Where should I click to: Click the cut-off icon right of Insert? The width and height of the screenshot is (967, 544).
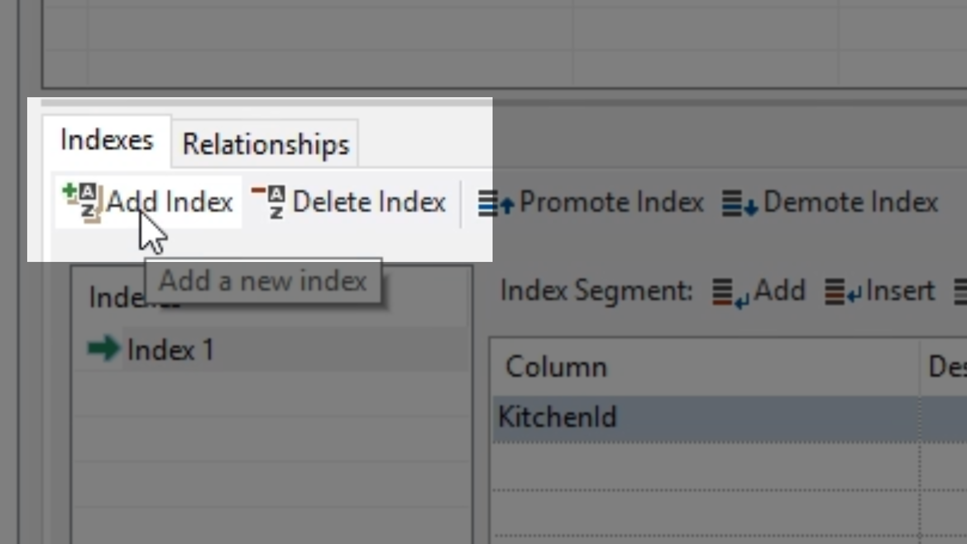[x=961, y=292]
